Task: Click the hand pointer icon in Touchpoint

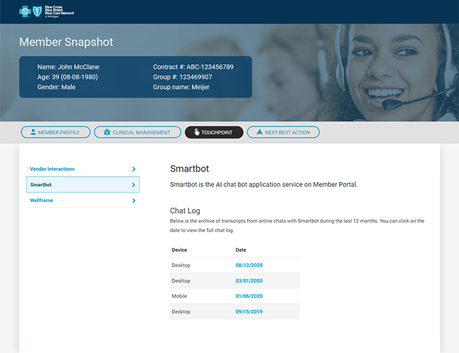Action: tap(196, 132)
